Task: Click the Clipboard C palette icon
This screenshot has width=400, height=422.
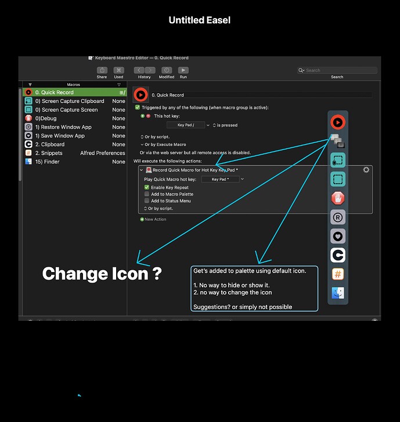Action: [x=338, y=255]
